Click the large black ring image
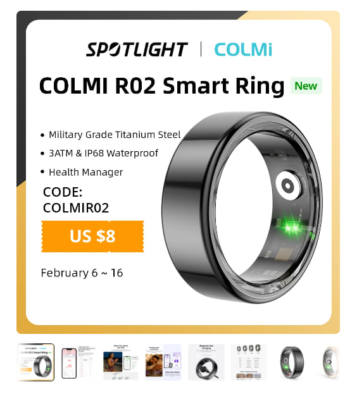Screen dimensions: 345x394 [x=242, y=207]
